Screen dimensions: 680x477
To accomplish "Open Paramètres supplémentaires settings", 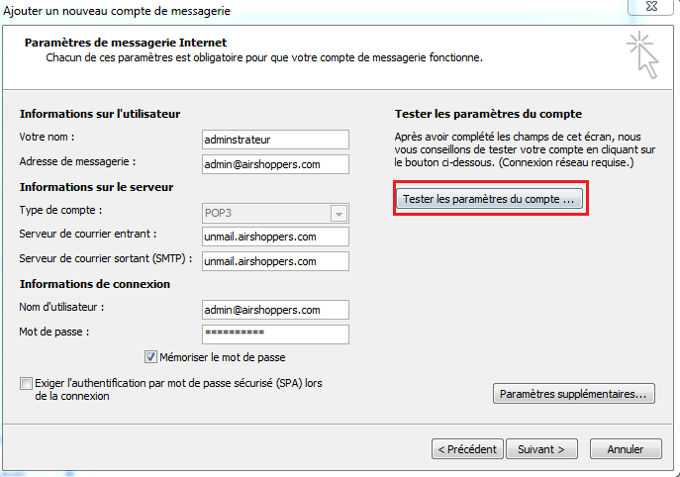I will click(574, 394).
